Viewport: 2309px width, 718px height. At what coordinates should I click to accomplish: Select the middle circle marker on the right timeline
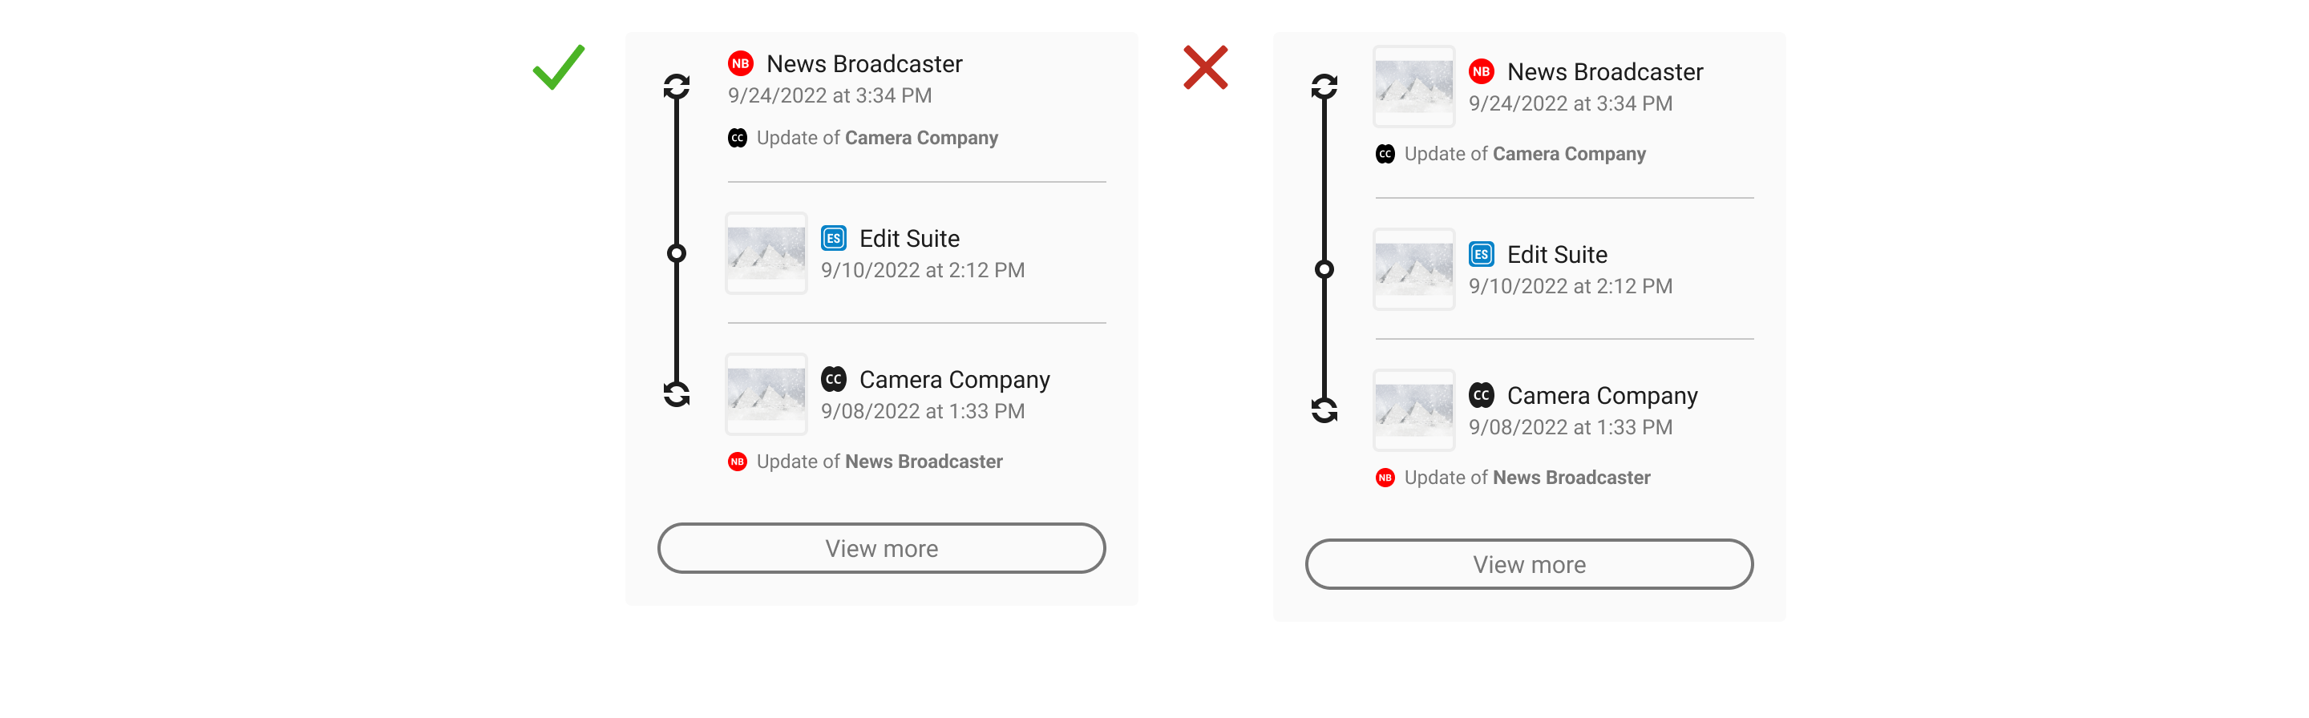(x=1324, y=270)
